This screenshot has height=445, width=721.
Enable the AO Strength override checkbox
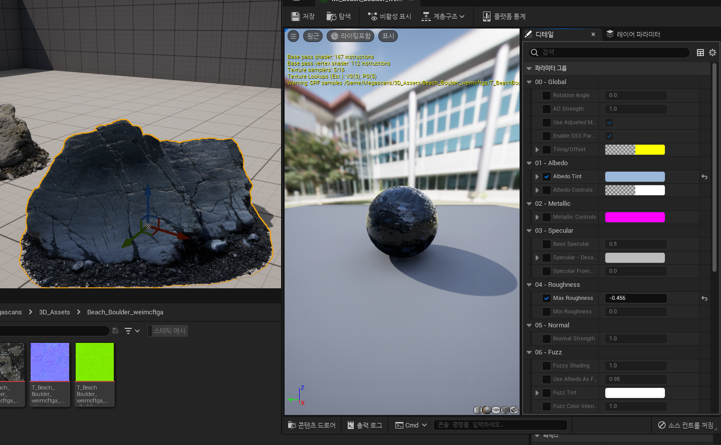click(x=547, y=109)
